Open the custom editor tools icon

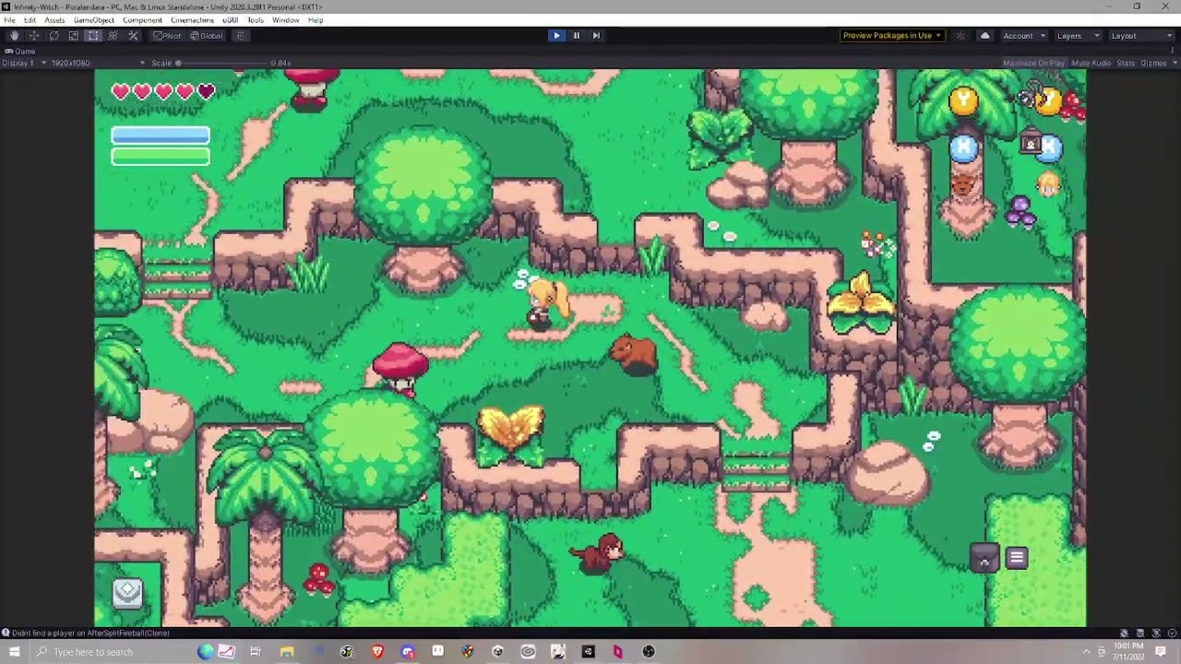[x=133, y=36]
